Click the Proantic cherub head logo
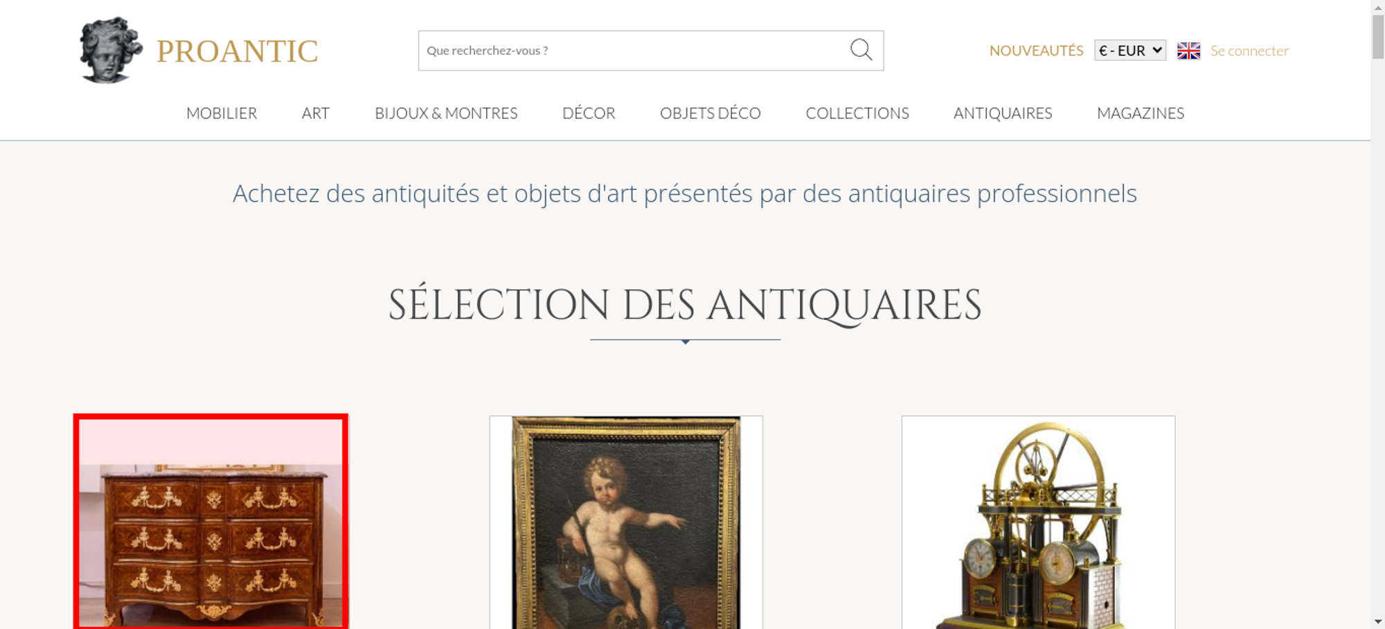The image size is (1385, 629). pos(111,50)
